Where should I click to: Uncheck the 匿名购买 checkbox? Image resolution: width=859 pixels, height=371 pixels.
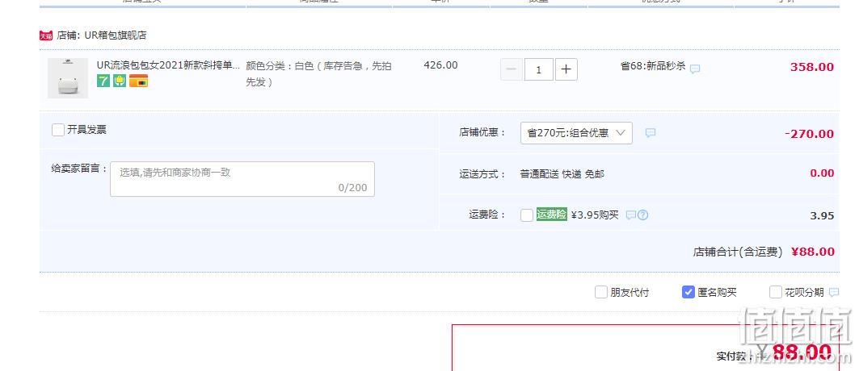pyautogui.click(x=688, y=292)
